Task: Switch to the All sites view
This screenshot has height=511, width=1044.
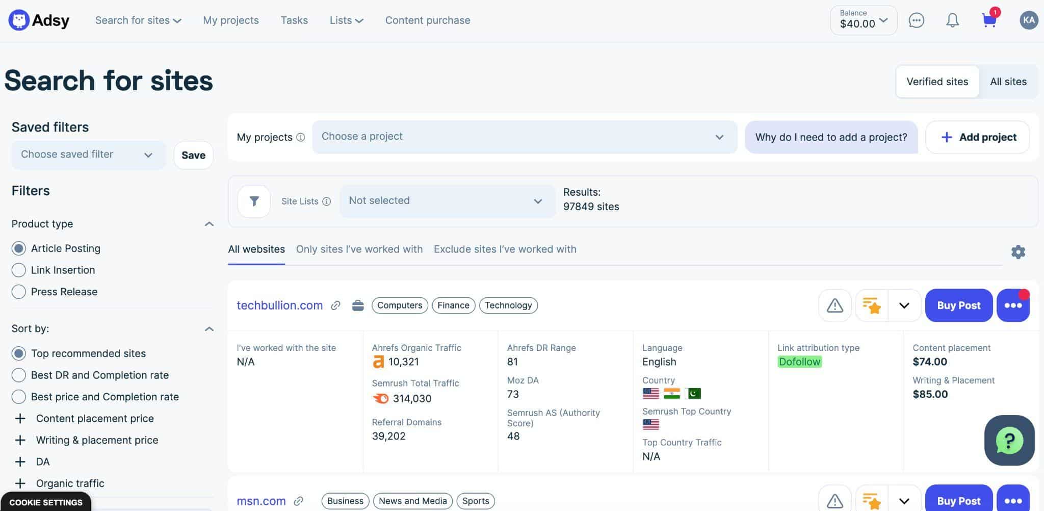Action: pyautogui.click(x=1008, y=82)
